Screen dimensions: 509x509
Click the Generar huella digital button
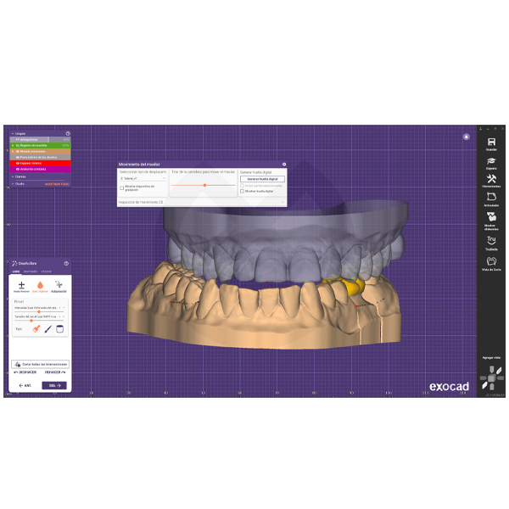point(262,179)
